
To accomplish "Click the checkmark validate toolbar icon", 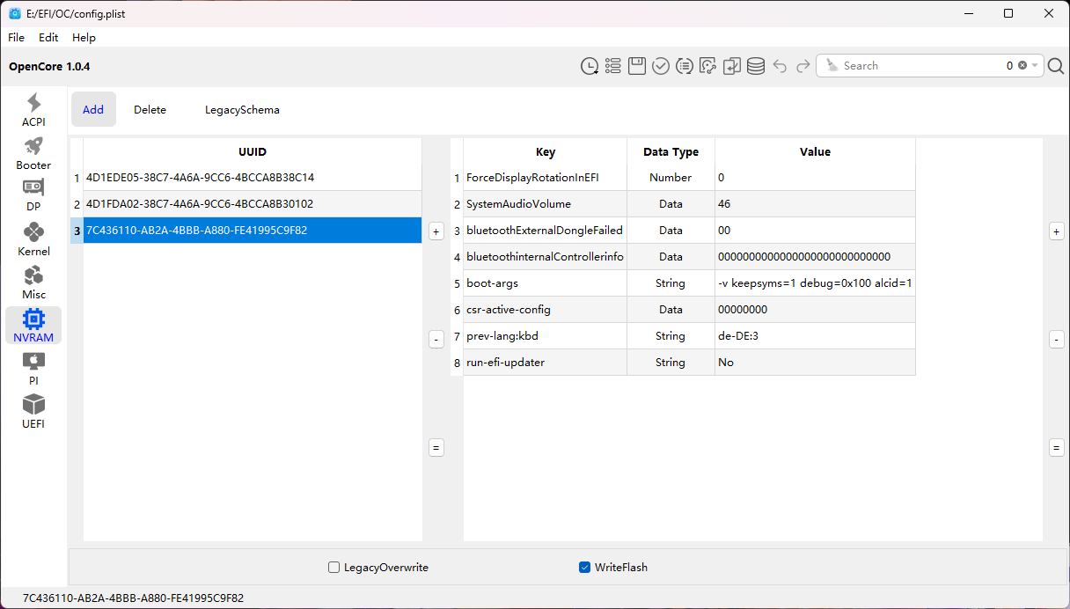I will tap(661, 66).
